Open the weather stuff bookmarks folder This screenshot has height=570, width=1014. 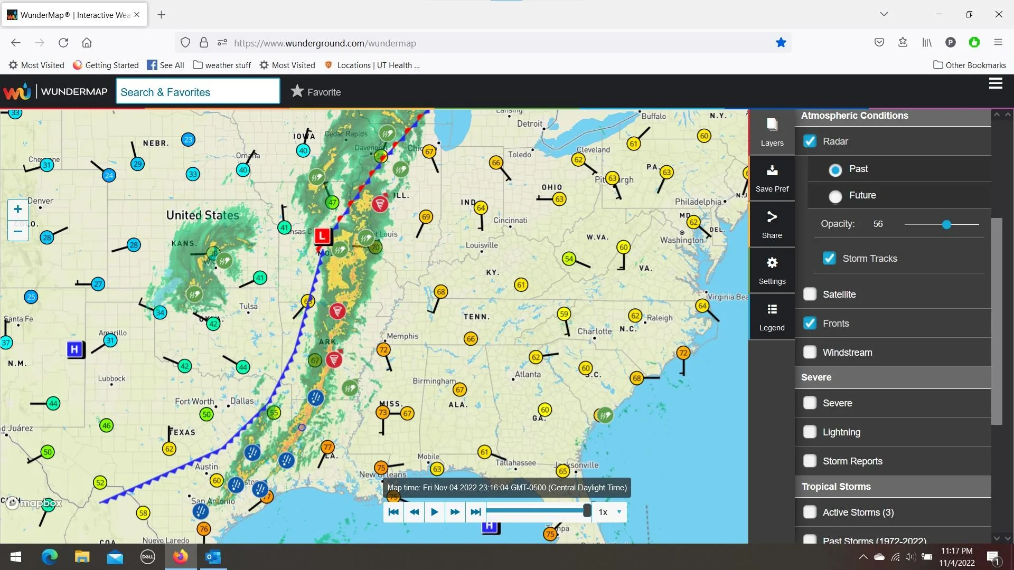coord(222,65)
